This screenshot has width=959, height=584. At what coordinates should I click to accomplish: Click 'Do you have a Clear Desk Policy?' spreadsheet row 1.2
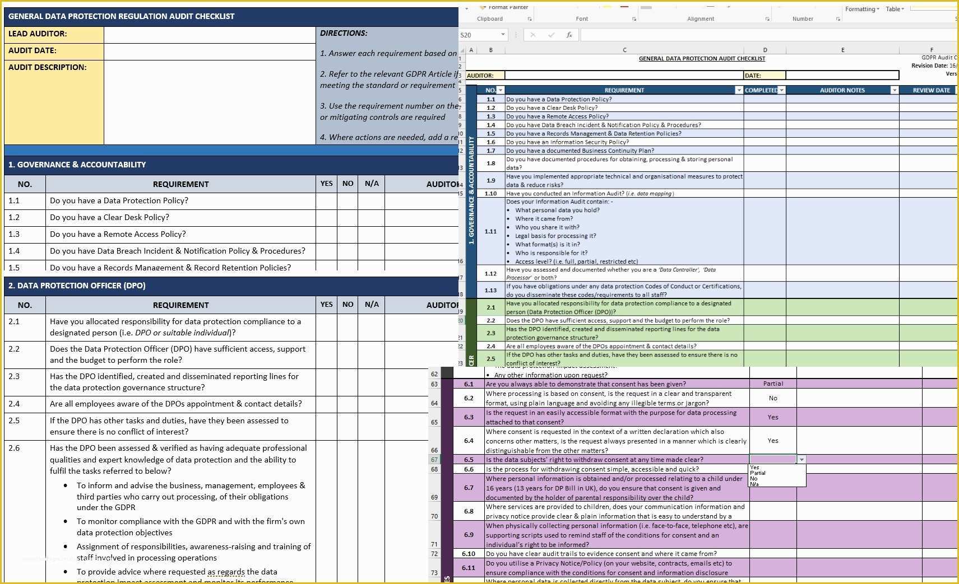[624, 108]
